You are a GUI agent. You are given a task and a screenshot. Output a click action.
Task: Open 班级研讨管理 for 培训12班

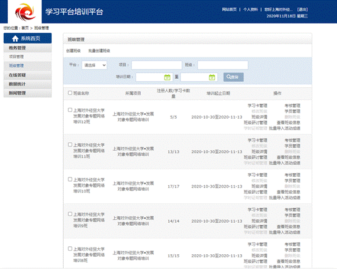(256, 122)
